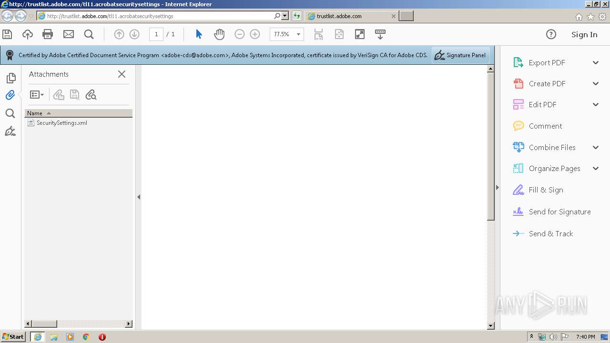Image resolution: width=610 pixels, height=343 pixels.
Task: Click the page number field
Action: click(156, 34)
